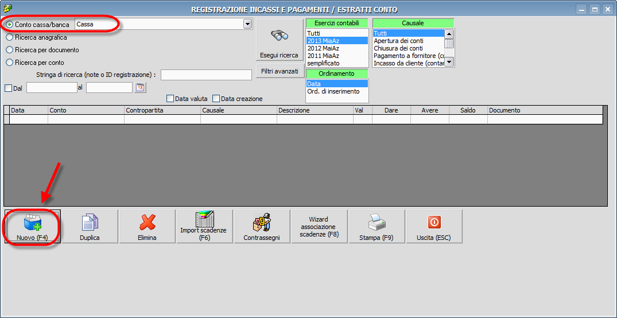Choose Ricerca per conto option
Screen dimensions: 617x318
pos(36,62)
